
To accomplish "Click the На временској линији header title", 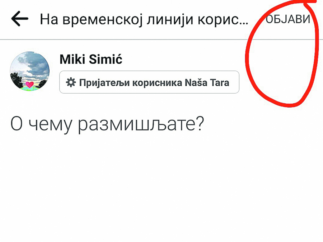I will (144, 19).
